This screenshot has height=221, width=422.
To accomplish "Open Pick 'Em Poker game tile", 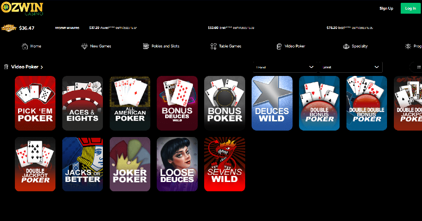I will (x=35, y=103).
